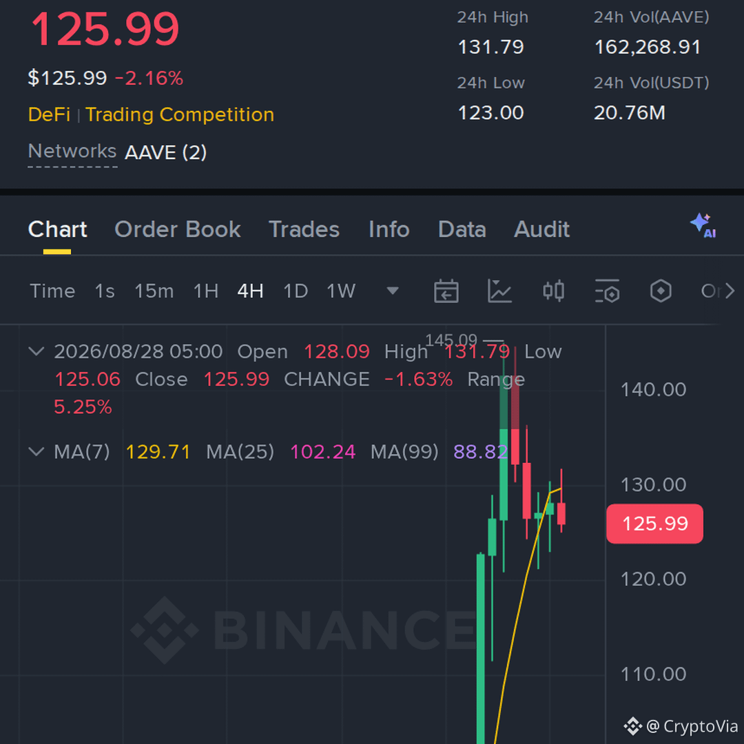
Task: Click the 2026/08/28 05:00 candle timestamp
Action: click(x=138, y=351)
